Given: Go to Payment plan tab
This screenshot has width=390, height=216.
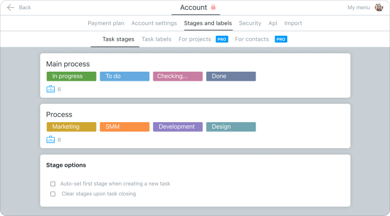Looking at the screenshot, I should pyautogui.click(x=106, y=23).
